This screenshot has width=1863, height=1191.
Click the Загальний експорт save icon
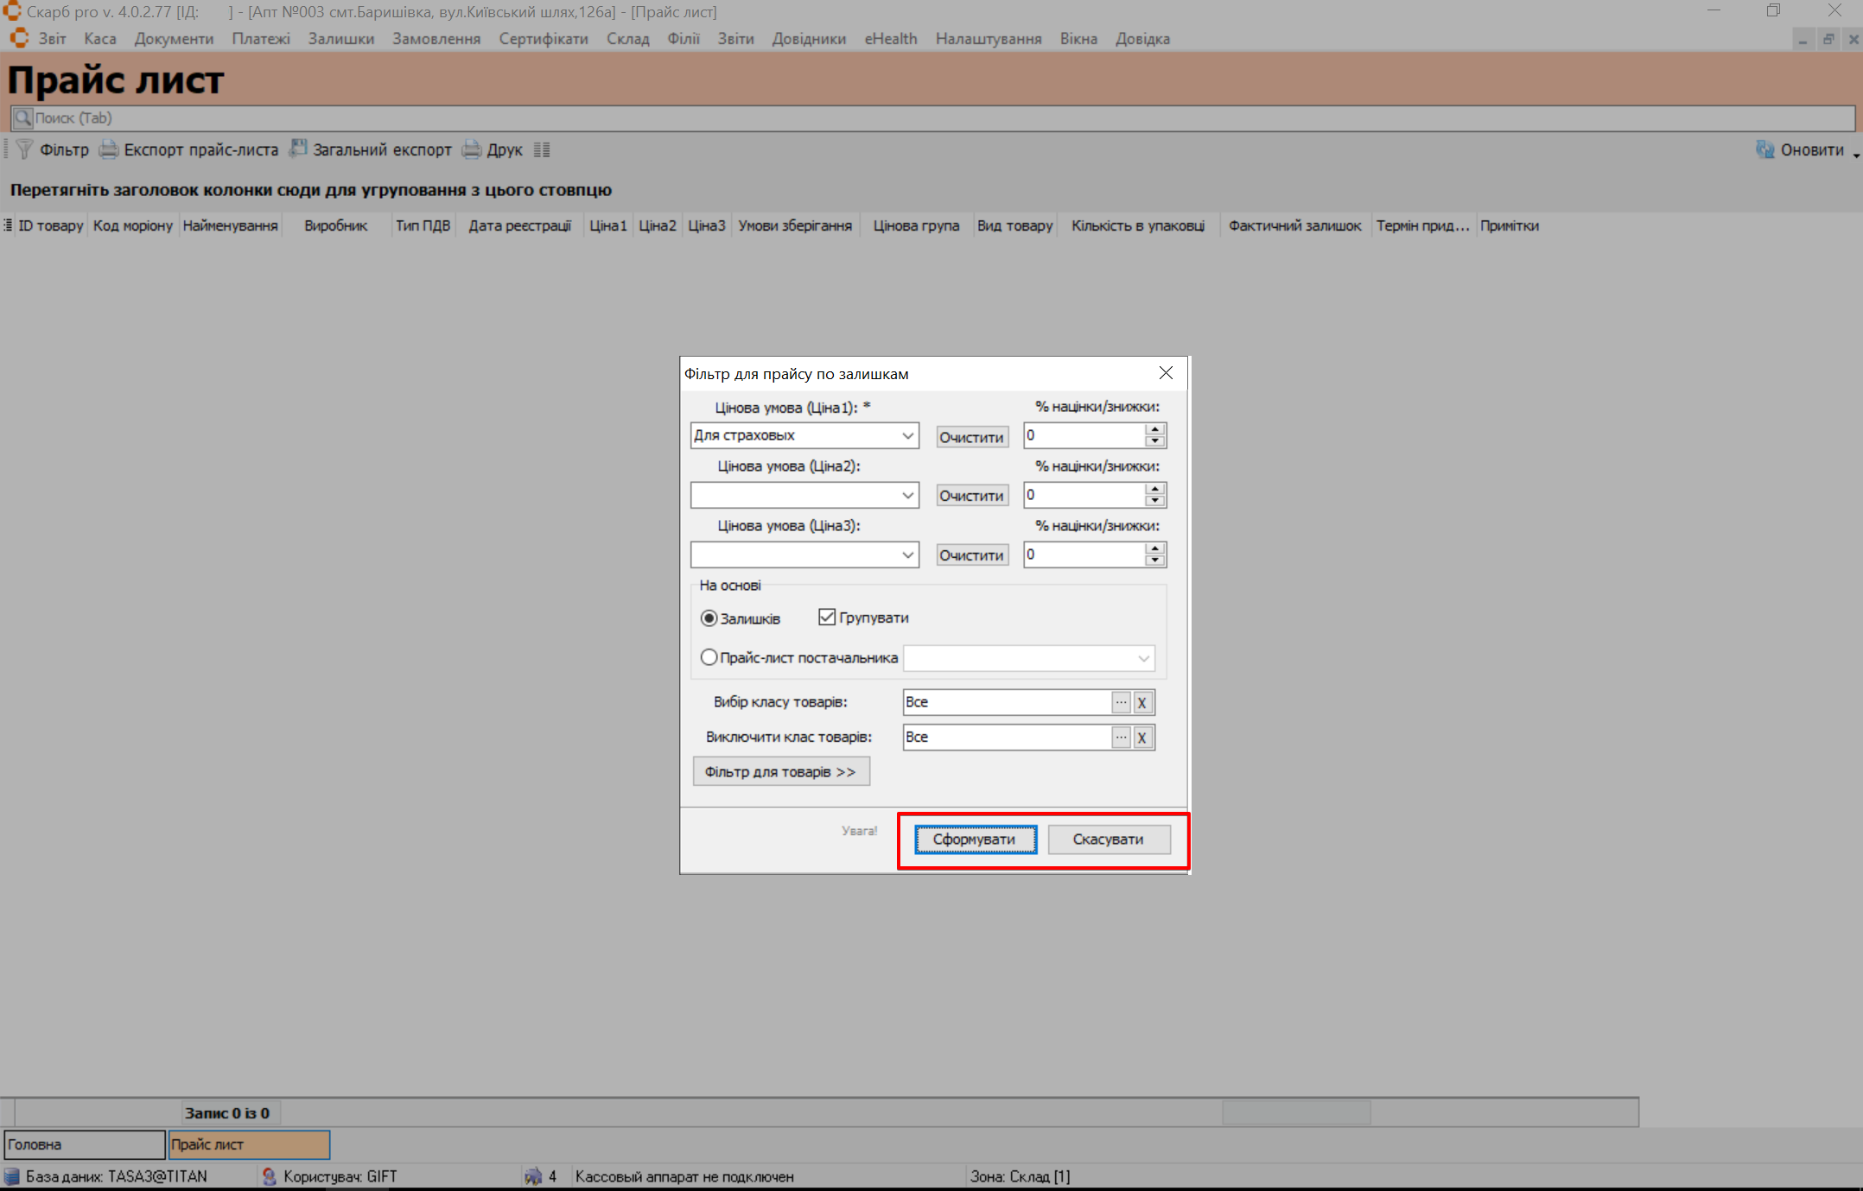click(x=298, y=149)
